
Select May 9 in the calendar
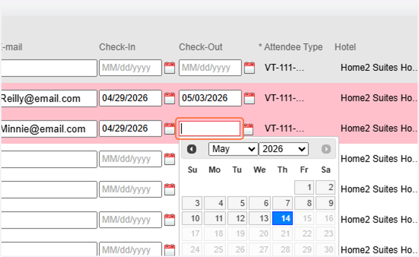pyautogui.click(x=325, y=203)
